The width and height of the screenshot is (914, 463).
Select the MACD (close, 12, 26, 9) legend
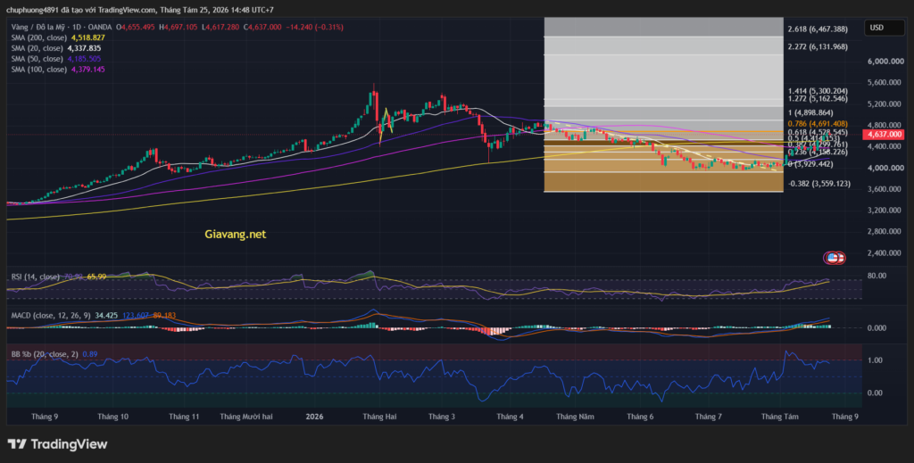[x=51, y=315]
